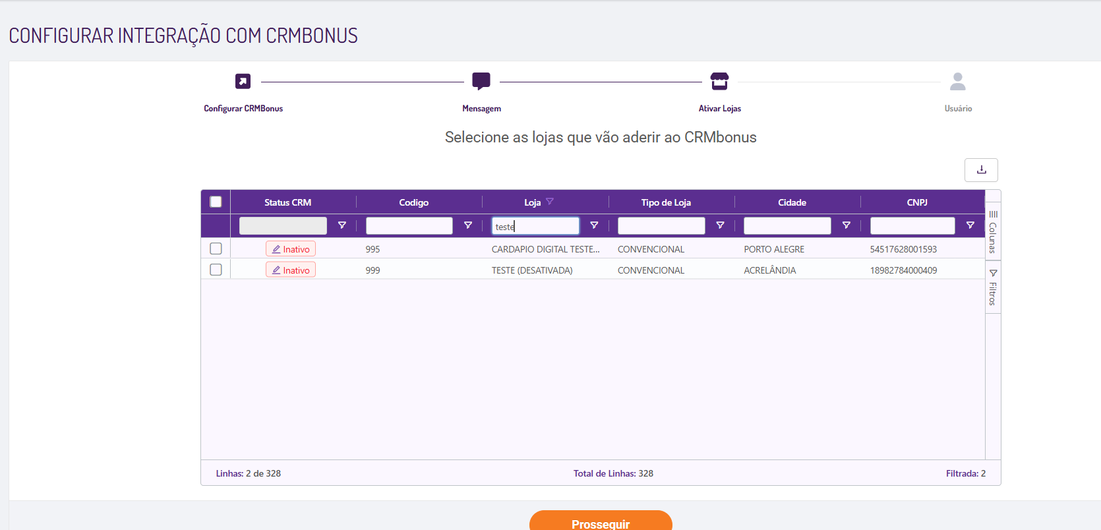Click the download export icon button
Image resolution: width=1101 pixels, height=530 pixels.
pos(981,170)
